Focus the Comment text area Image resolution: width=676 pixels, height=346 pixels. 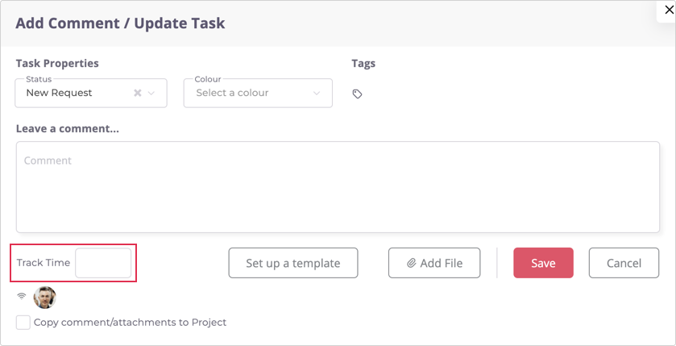[338, 187]
